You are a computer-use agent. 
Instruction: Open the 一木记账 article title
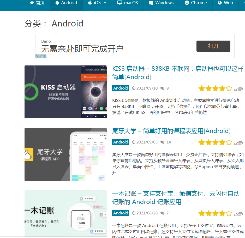(176, 198)
